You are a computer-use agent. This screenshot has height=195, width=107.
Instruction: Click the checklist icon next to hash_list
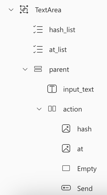pos(38,29)
